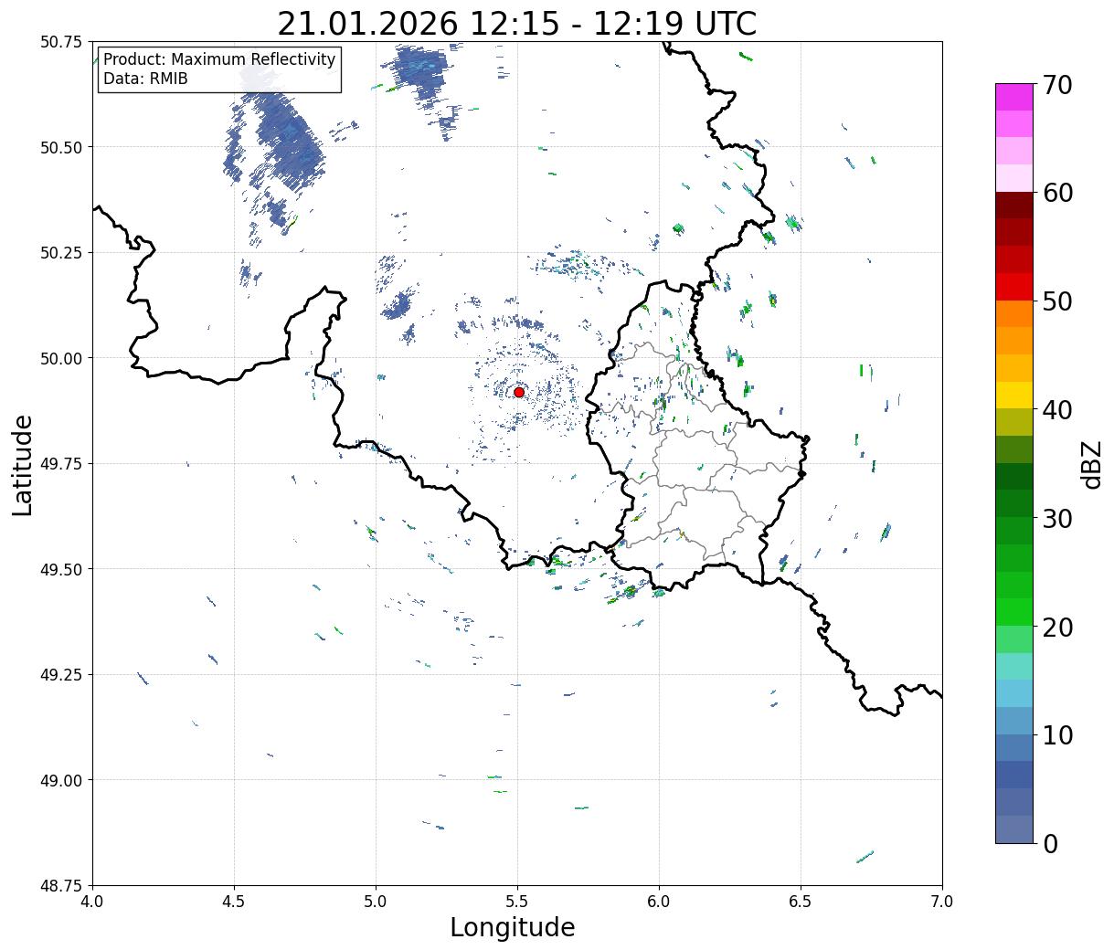Click the 'Data: RMIB' legend line
Viewport: 1114px width, 950px height.
(x=145, y=79)
